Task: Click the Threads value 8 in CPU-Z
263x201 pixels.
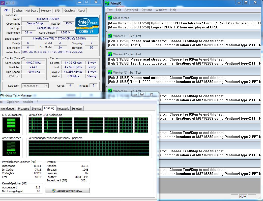Action: click(94, 85)
